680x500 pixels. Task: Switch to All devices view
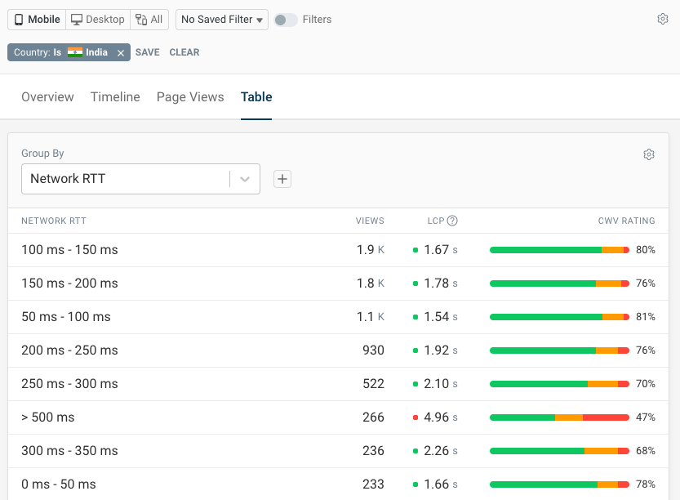pyautogui.click(x=149, y=20)
